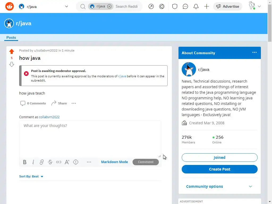Click the Advertise button
The width and height of the screenshot is (272, 204).
[x=227, y=6]
